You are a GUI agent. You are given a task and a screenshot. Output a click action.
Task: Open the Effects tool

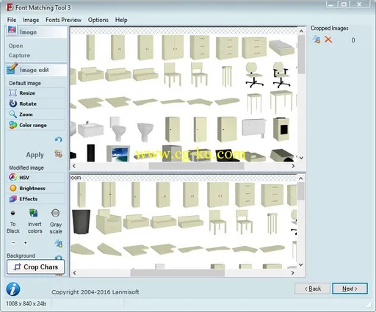pos(36,199)
